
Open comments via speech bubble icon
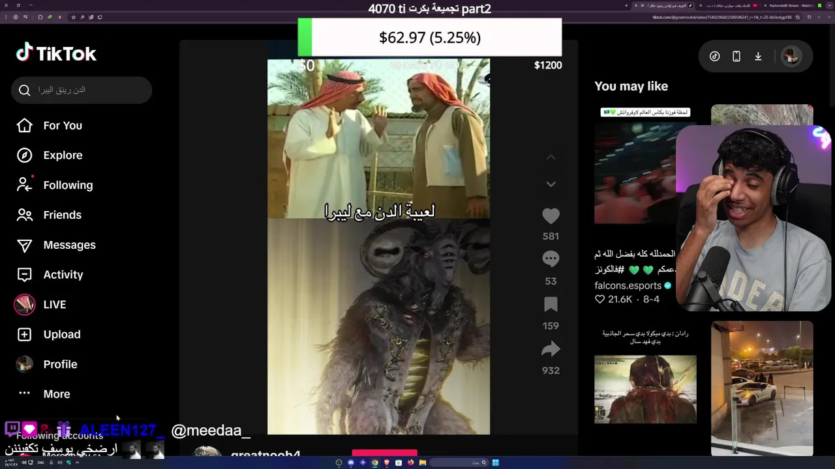[x=551, y=259]
